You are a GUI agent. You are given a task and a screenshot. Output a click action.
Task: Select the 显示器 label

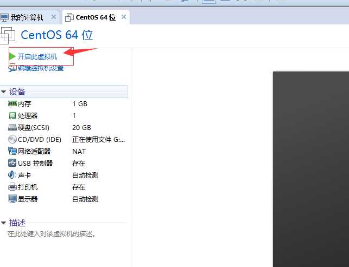point(28,199)
